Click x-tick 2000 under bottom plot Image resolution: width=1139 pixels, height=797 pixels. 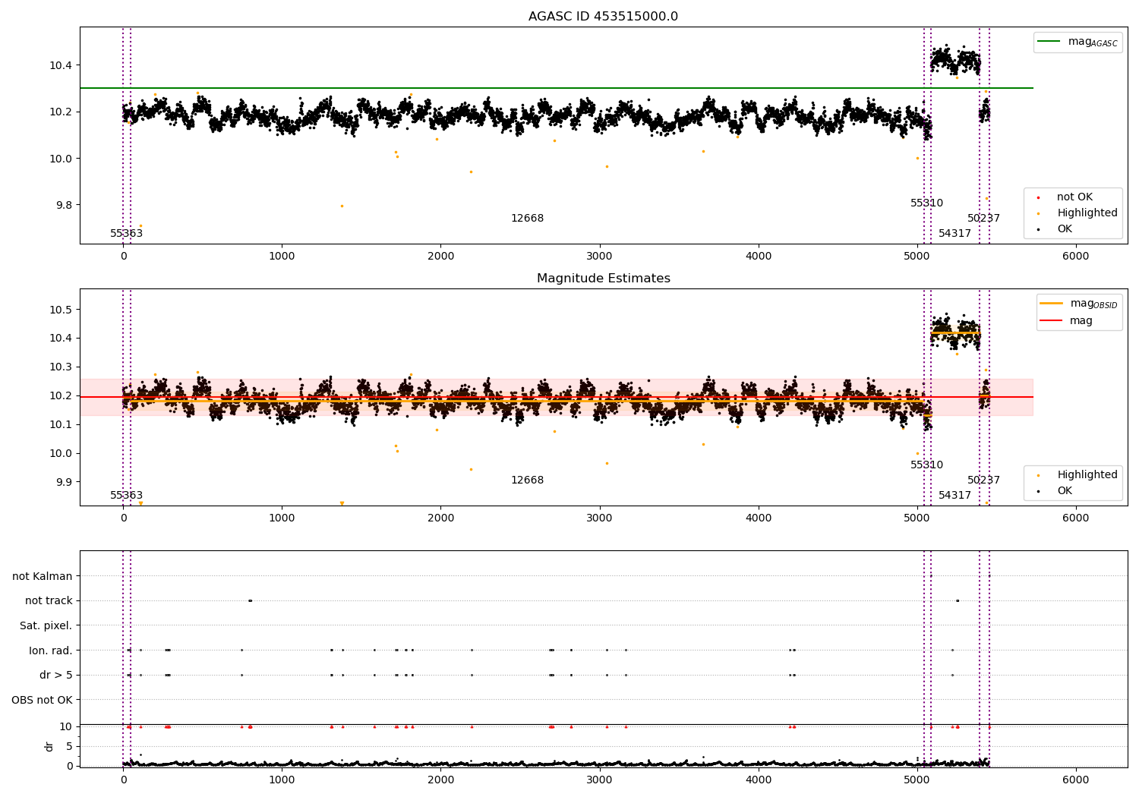click(x=440, y=780)
